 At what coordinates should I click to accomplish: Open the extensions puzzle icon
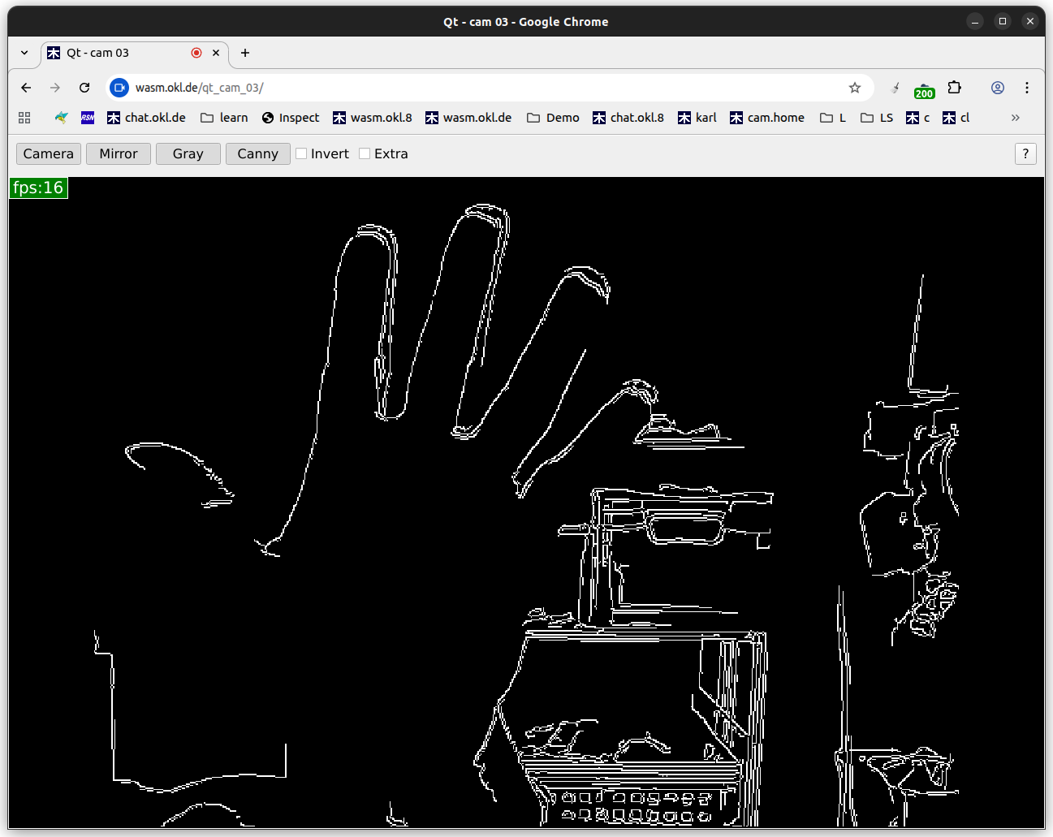(955, 88)
